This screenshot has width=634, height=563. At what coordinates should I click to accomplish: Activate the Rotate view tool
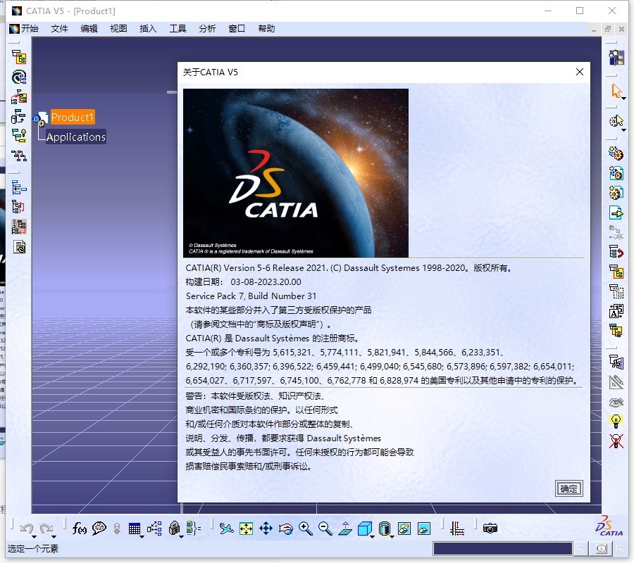coord(285,526)
